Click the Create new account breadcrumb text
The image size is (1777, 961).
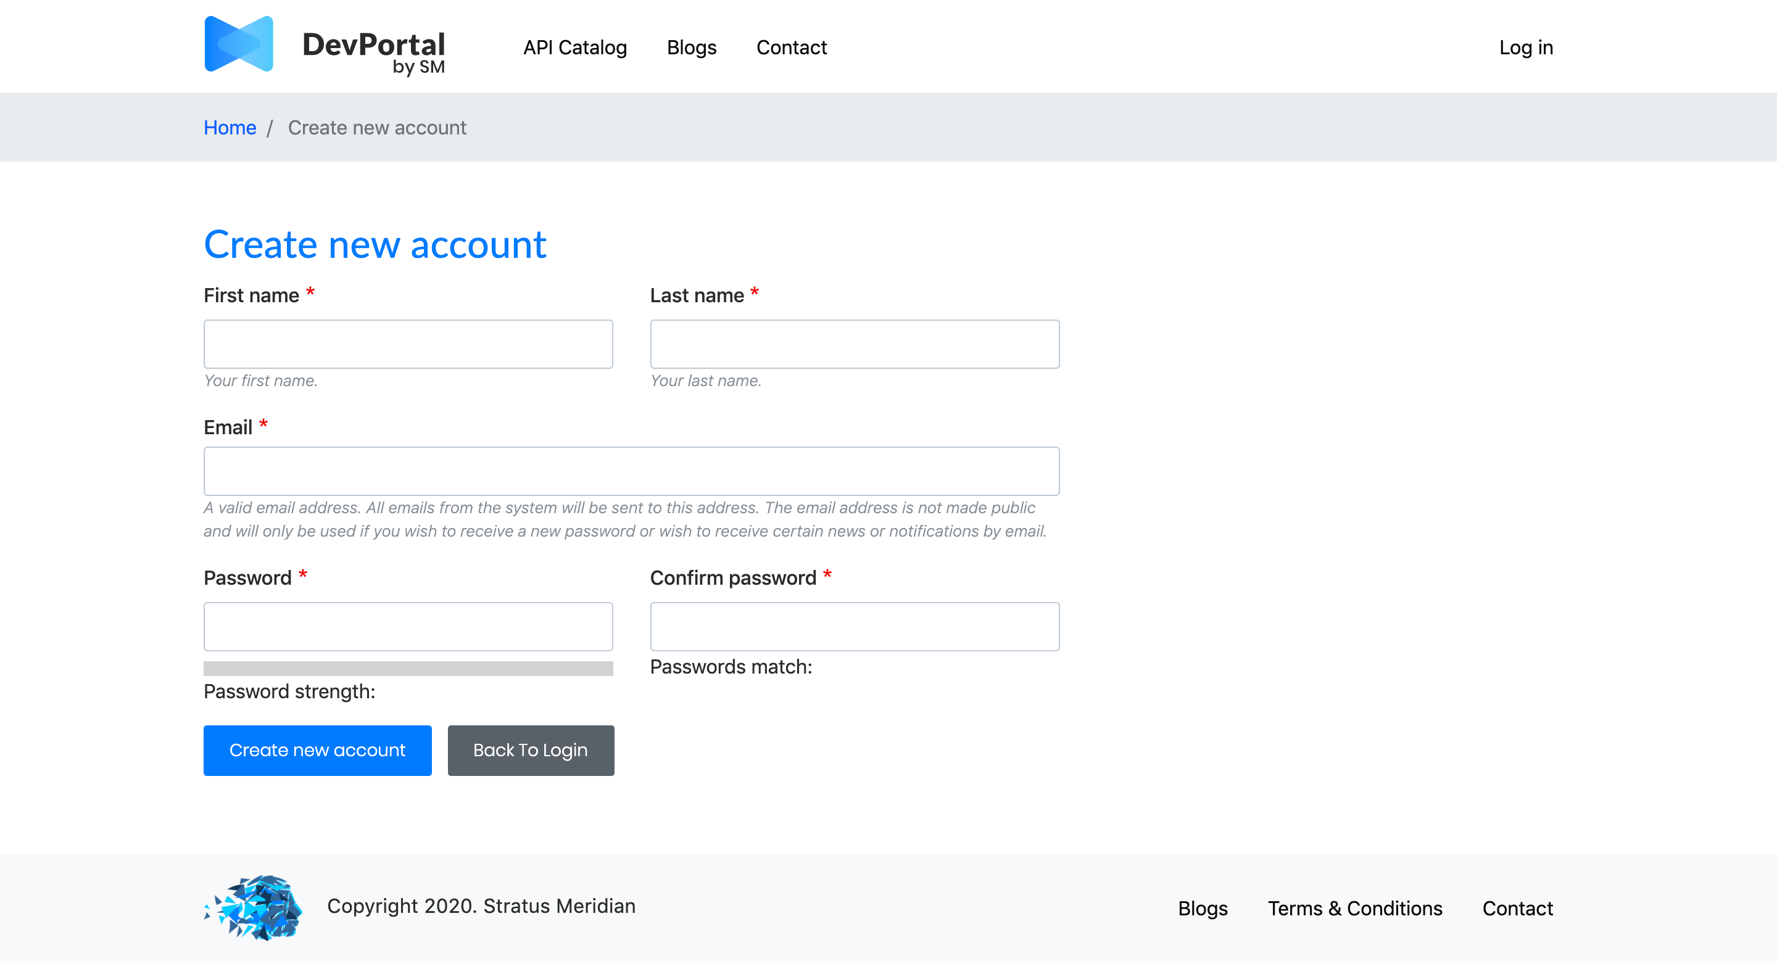[378, 128]
